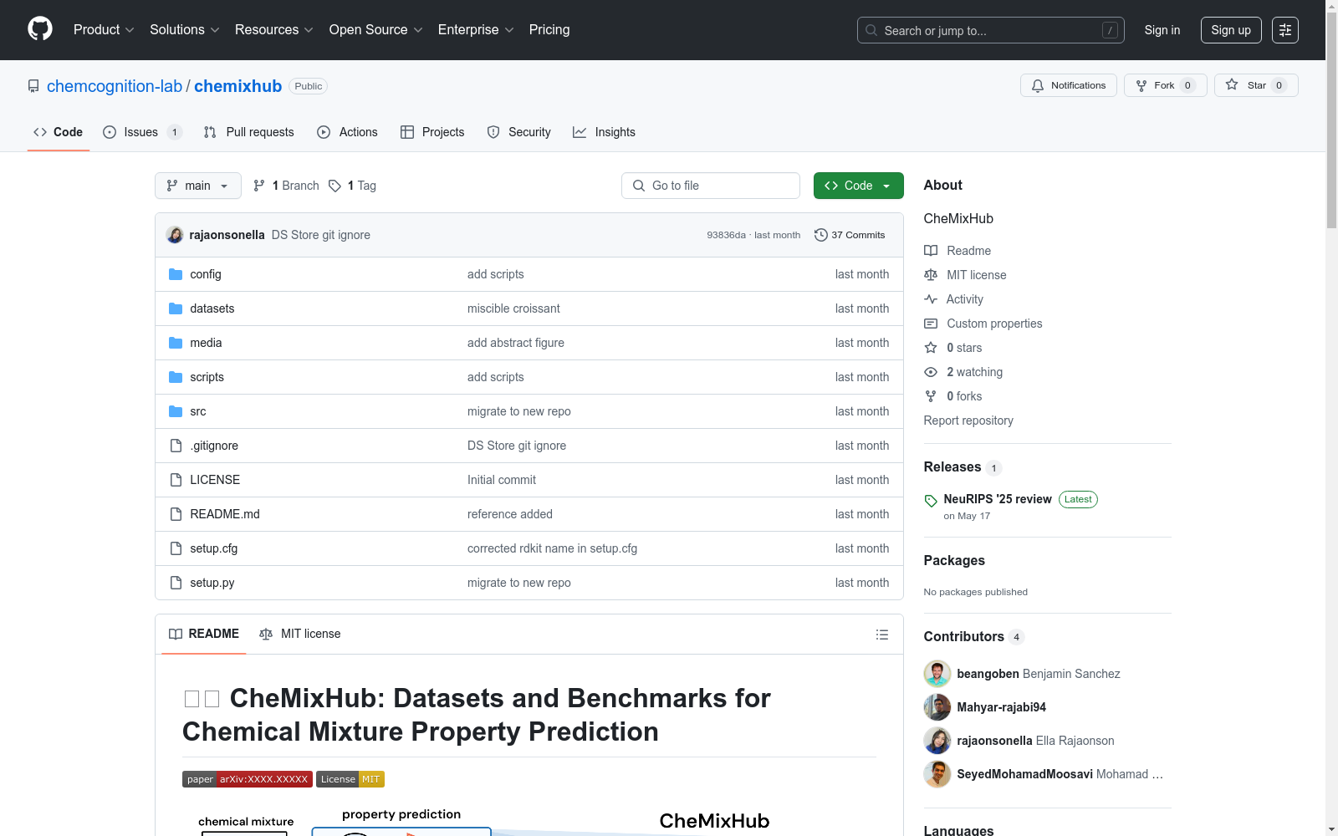Expand the Resources menu
The height and width of the screenshot is (836, 1338).
(x=274, y=30)
